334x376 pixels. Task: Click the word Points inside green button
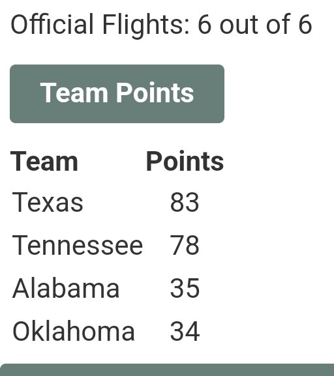tap(155, 93)
